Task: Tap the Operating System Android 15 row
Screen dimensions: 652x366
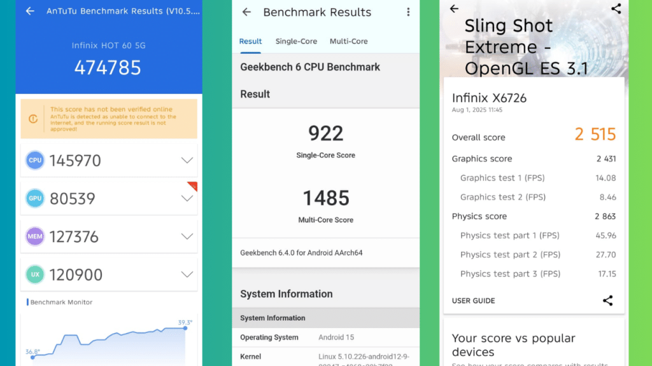Action: 325,337
